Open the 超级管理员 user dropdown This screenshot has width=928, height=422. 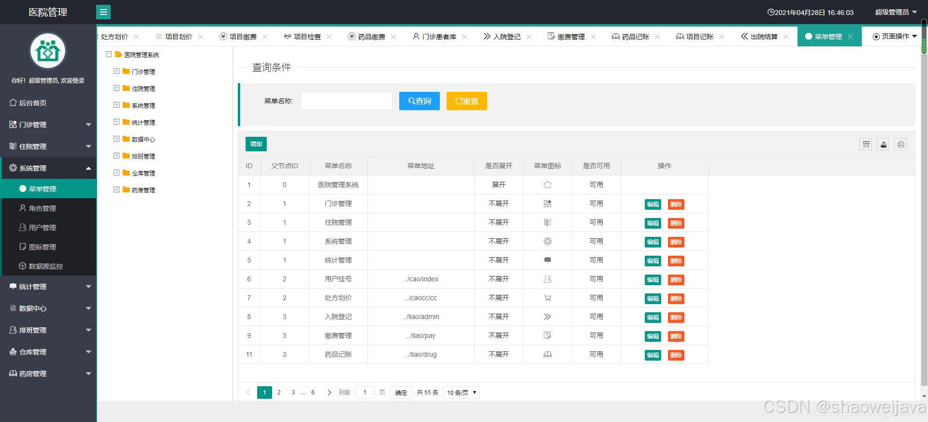pos(896,12)
